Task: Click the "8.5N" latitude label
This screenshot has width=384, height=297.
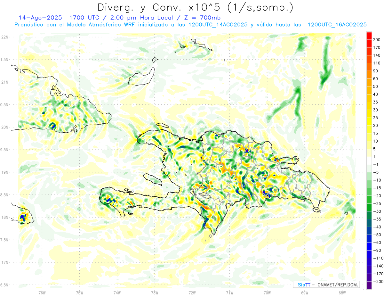Action: point(4,195)
